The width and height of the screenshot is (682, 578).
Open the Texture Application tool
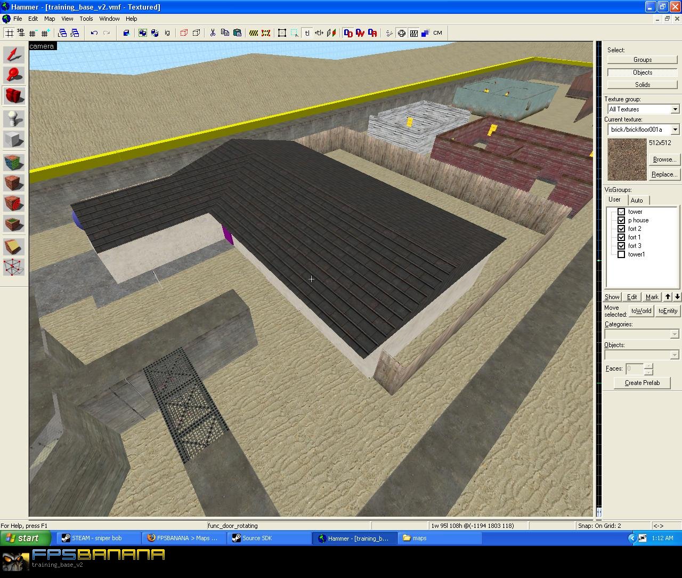13,162
